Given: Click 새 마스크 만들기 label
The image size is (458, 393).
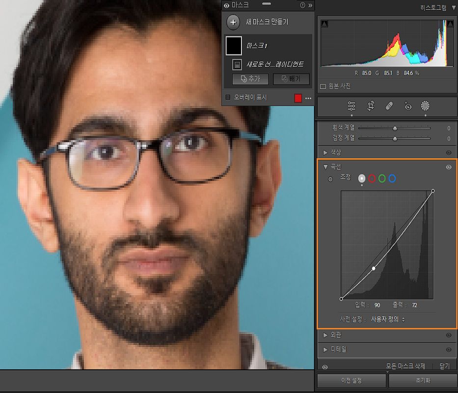Looking at the screenshot, I should [267, 22].
